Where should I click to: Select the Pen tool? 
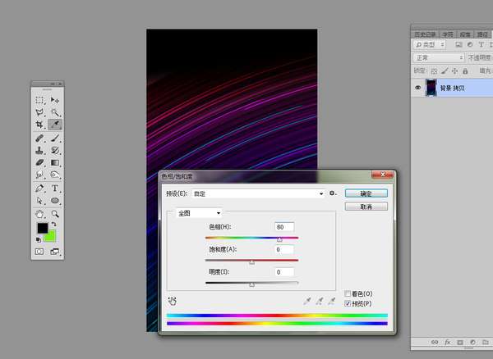click(39, 189)
